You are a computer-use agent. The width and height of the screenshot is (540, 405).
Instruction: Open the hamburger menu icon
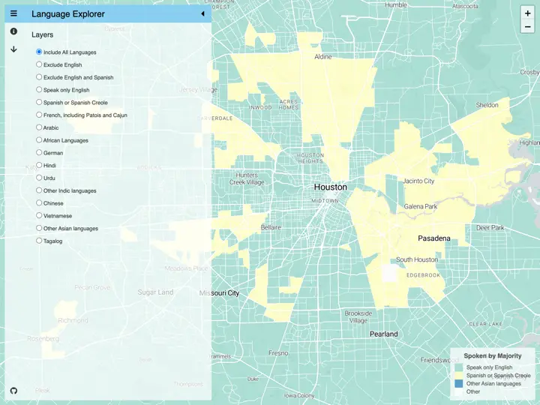coord(13,13)
